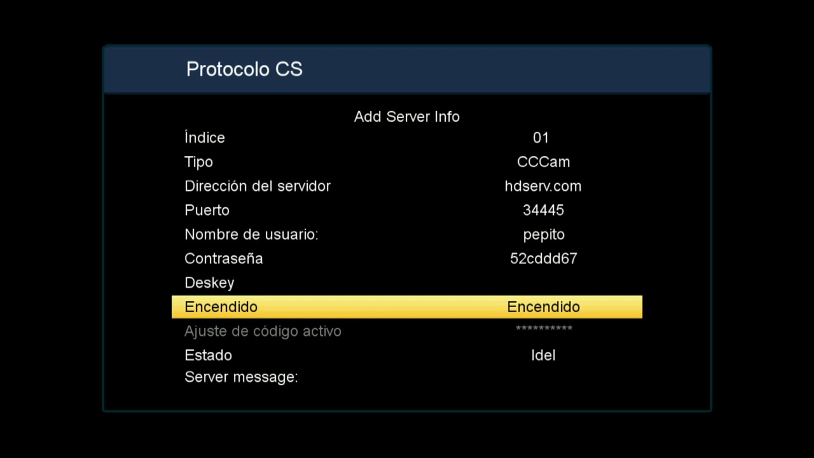The width and height of the screenshot is (814, 458).
Task: Click the masked active code asterisks
Action: pyautogui.click(x=544, y=329)
